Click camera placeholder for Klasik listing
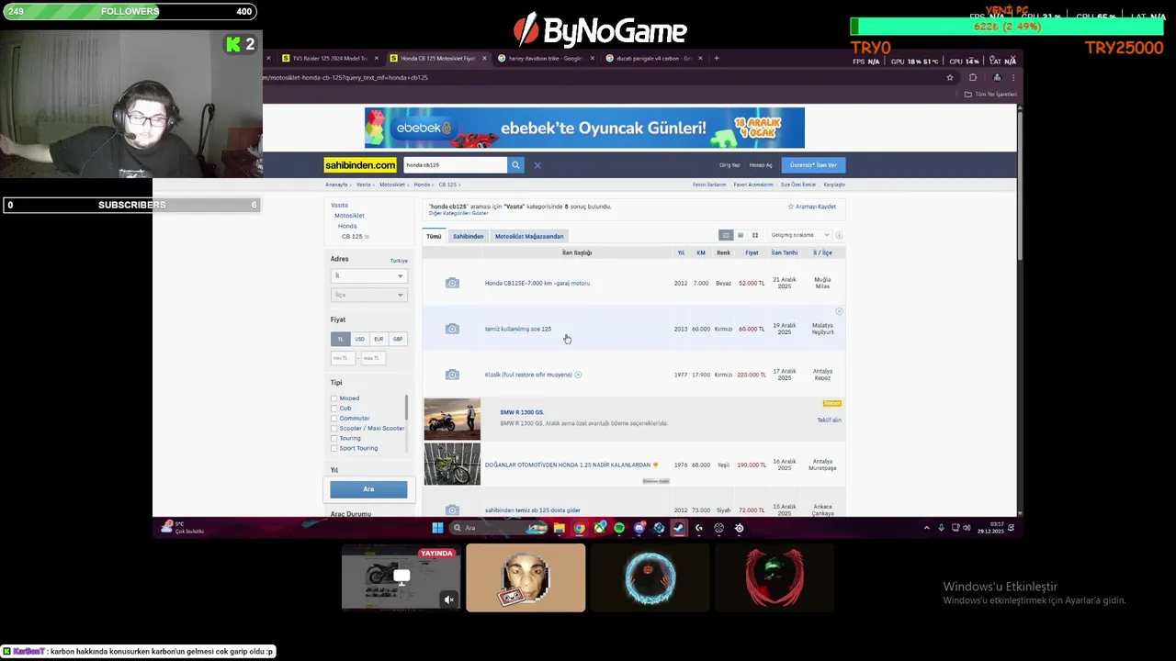 (452, 375)
